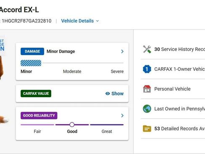Select the 30 Service History Records text
The width and height of the screenshot is (205, 154).
(x=180, y=49)
